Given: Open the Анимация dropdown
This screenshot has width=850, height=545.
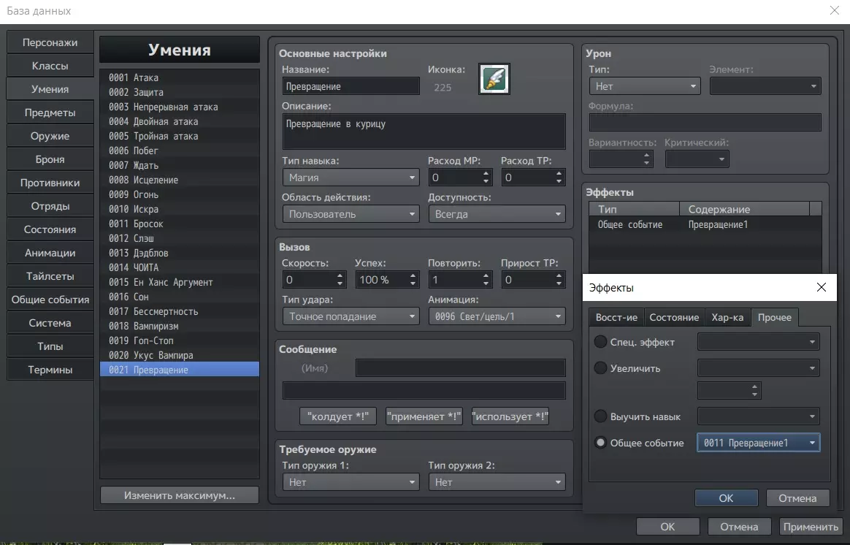Looking at the screenshot, I should (497, 316).
